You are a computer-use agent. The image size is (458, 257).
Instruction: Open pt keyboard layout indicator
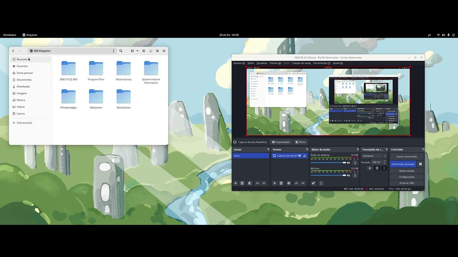(429, 35)
